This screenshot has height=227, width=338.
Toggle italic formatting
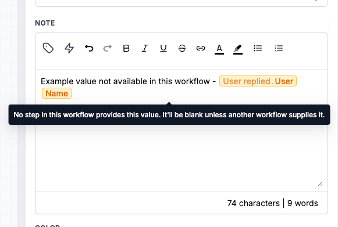[145, 48]
